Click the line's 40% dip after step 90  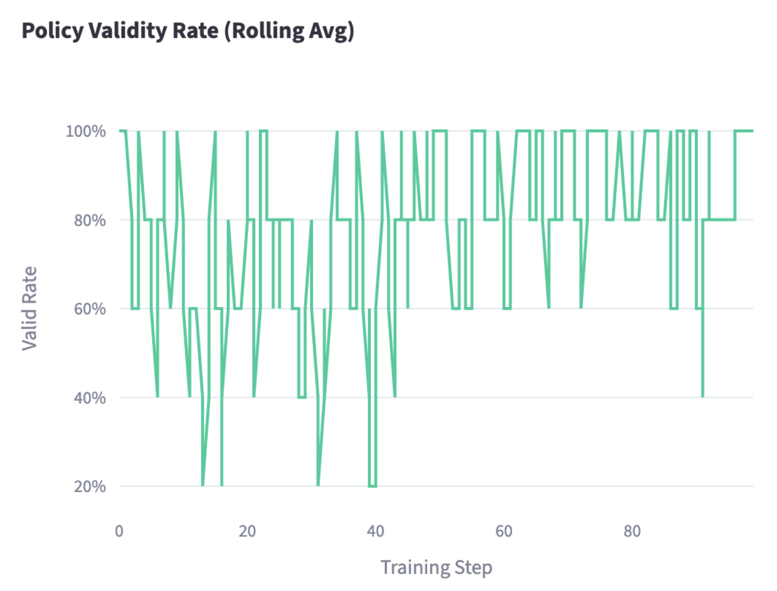click(703, 396)
